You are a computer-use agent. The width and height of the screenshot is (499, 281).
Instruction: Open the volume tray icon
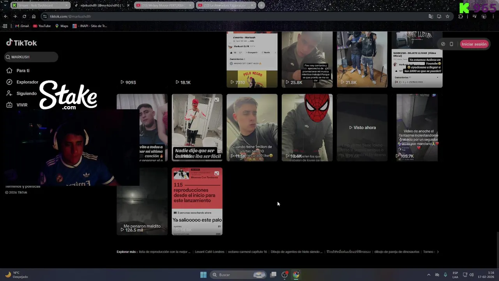coord(471,275)
